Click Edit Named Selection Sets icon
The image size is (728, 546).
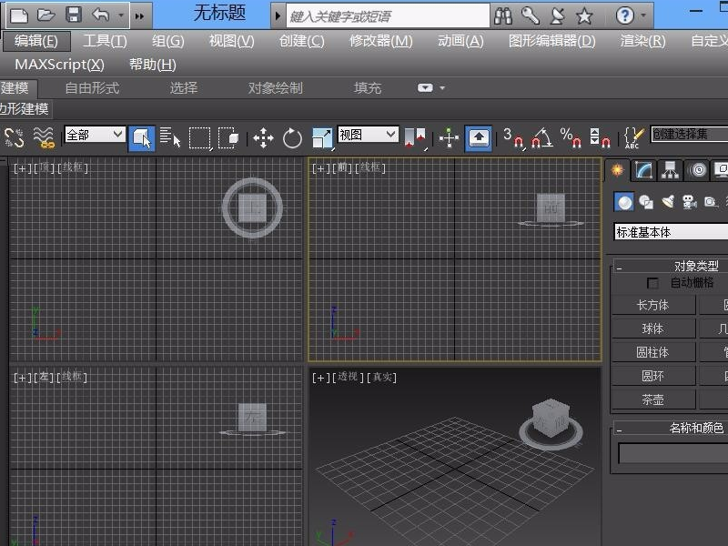point(633,138)
